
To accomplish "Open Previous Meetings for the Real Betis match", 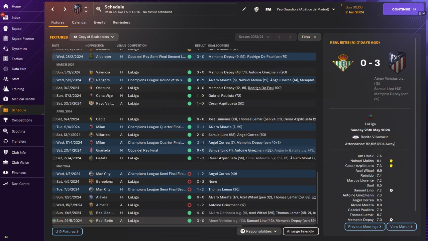I will [365, 227].
